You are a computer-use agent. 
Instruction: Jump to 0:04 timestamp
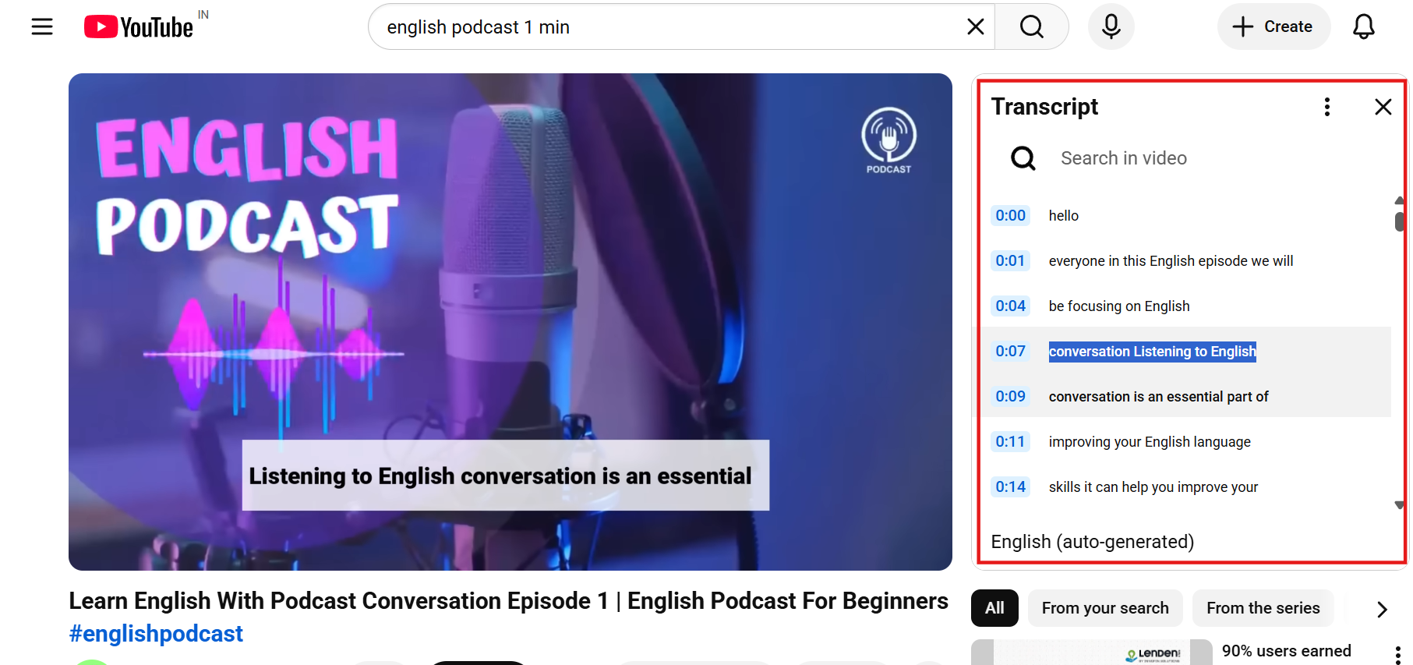coord(1011,306)
